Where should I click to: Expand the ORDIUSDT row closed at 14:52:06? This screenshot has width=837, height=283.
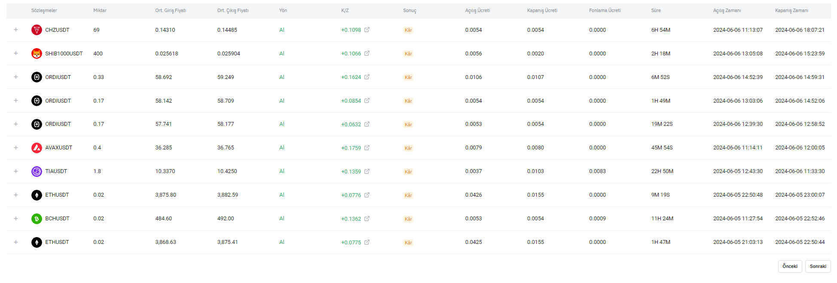click(16, 100)
